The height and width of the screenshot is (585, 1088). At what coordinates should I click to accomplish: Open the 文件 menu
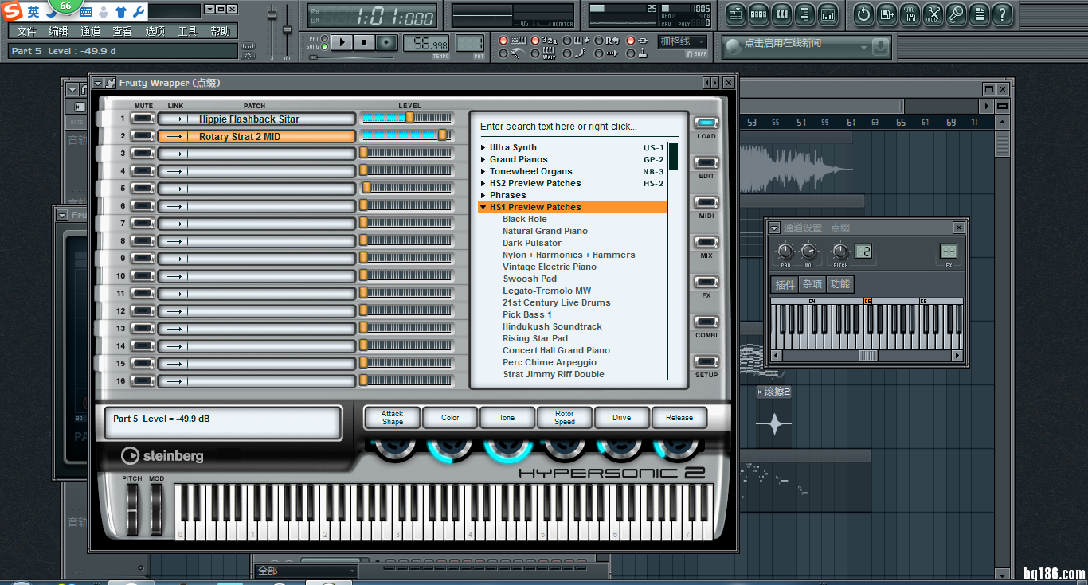(x=26, y=31)
